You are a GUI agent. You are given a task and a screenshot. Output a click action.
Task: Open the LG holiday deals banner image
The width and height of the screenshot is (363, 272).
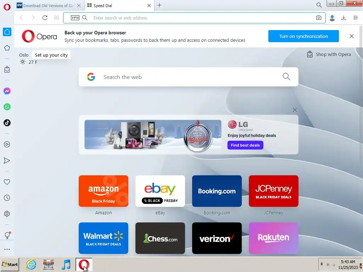point(153,135)
